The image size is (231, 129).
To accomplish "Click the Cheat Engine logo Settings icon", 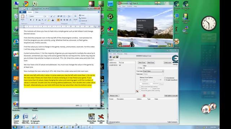I will pyautogui.click(x=175, y=59).
